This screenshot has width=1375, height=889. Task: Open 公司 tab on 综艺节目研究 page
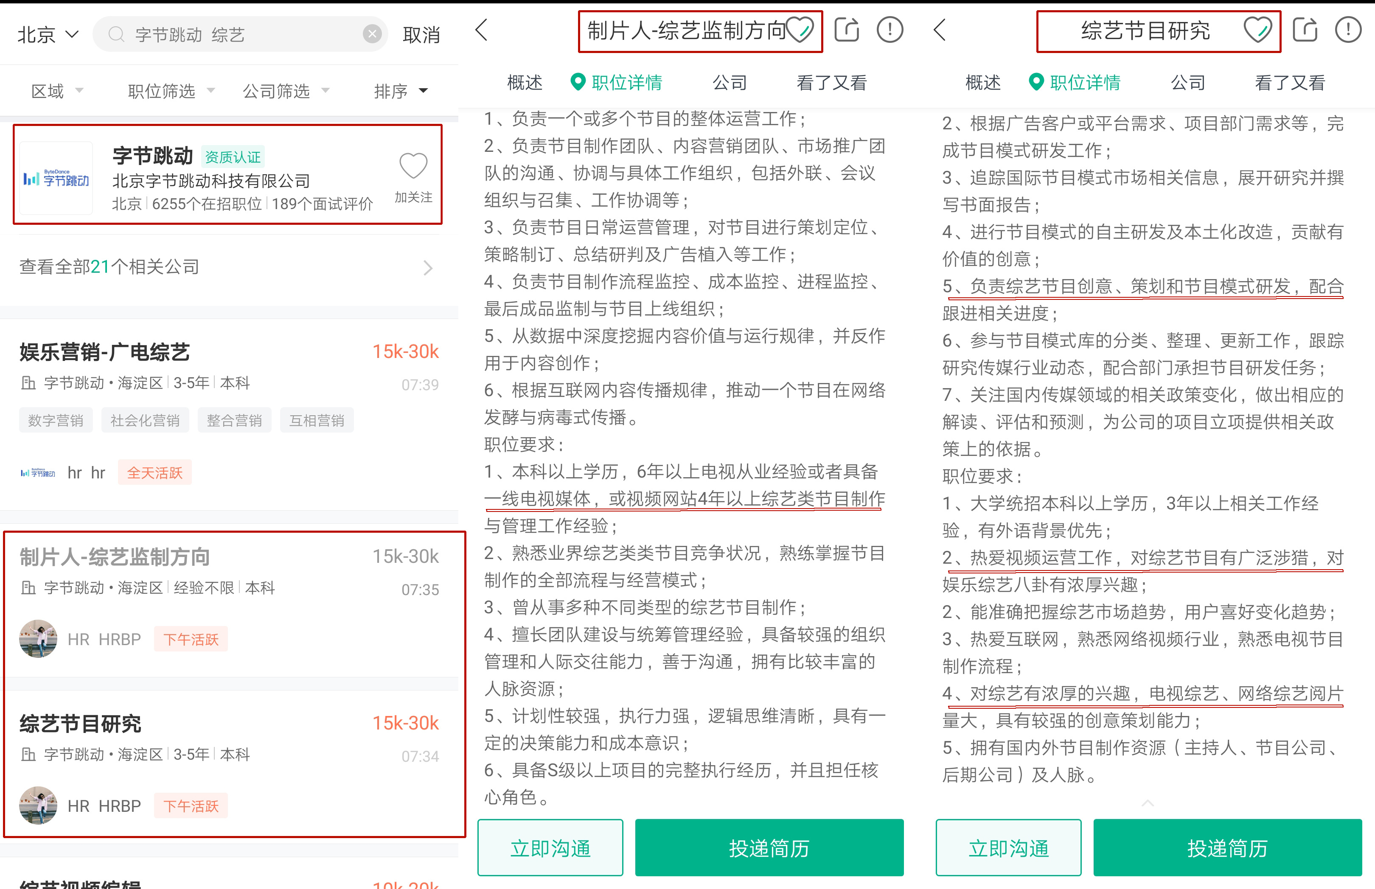tap(1188, 83)
